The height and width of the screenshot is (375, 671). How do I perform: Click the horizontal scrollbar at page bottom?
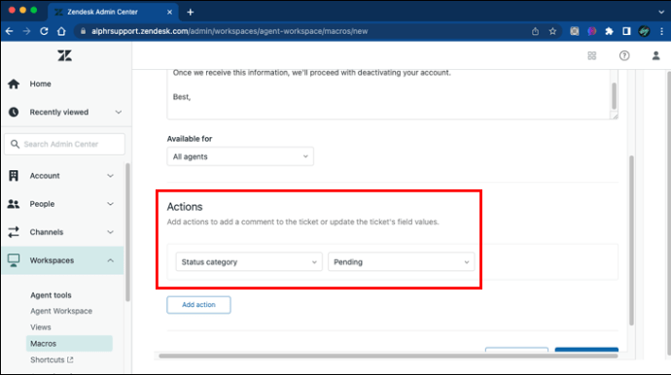(x=388, y=356)
